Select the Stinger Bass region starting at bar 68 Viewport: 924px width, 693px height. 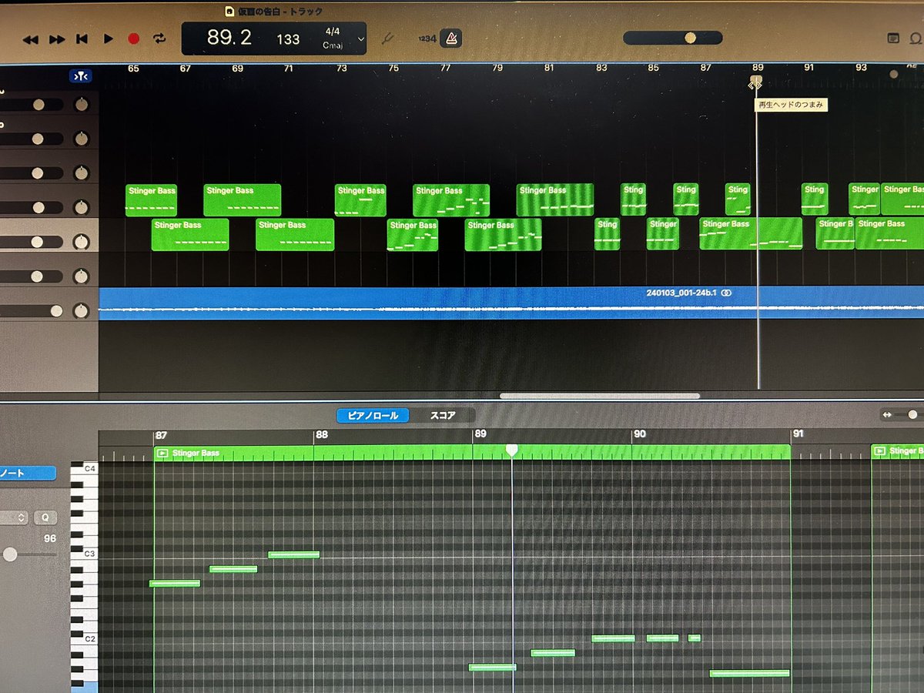[x=242, y=200]
